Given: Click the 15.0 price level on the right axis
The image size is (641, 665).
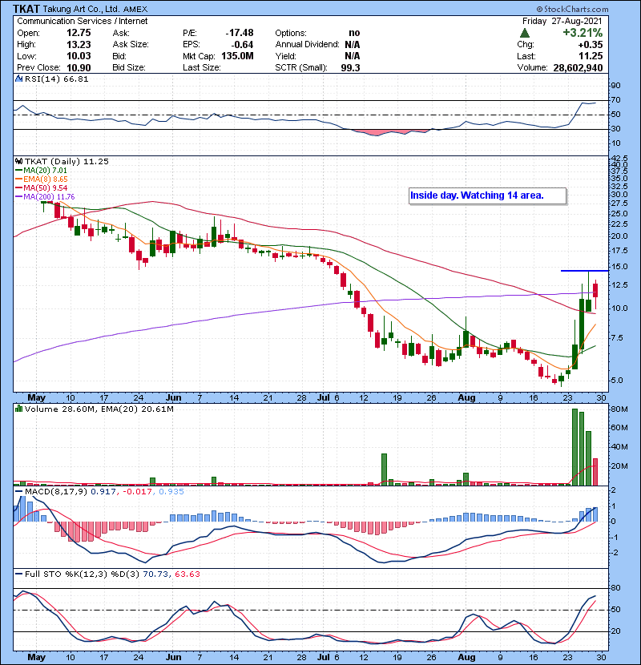Looking at the screenshot, I should [x=619, y=267].
